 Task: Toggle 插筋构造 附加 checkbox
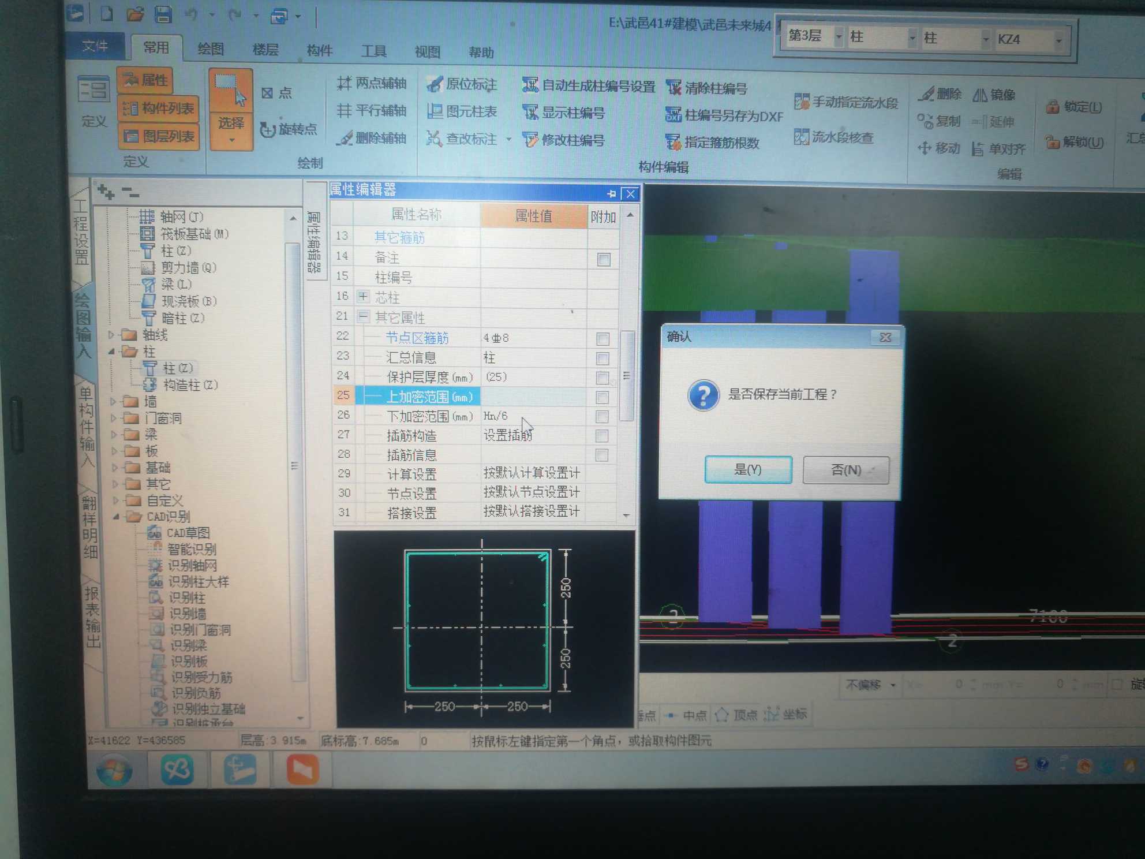601,436
